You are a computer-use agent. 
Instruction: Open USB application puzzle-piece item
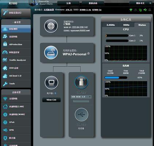tap(16, 68)
